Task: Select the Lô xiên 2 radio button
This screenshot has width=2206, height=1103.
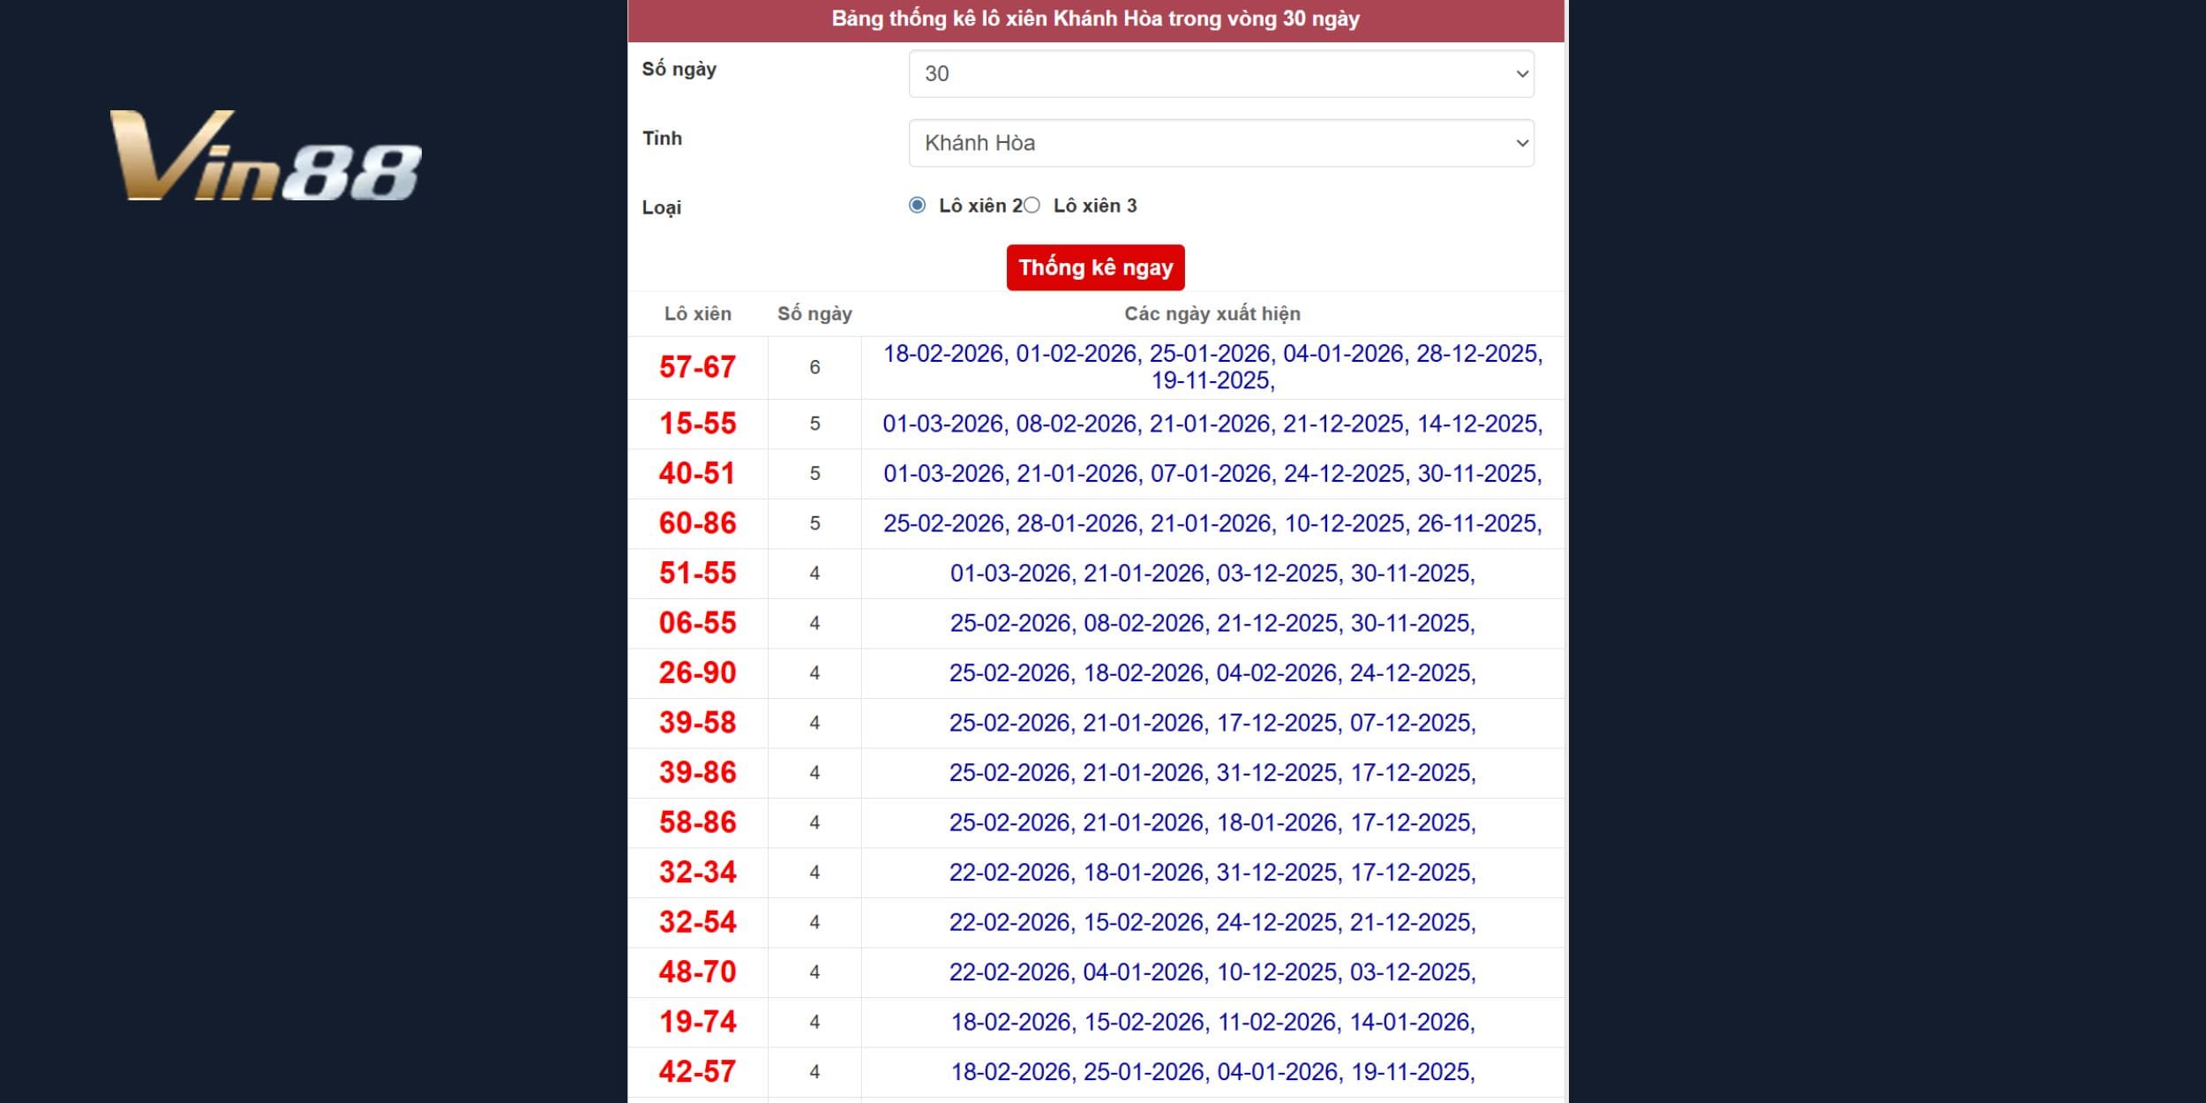Action: [919, 205]
